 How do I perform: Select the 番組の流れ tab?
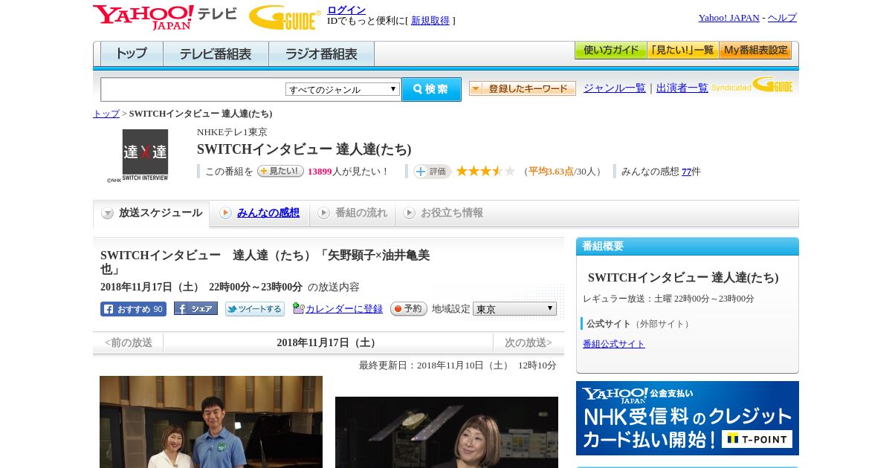(352, 213)
